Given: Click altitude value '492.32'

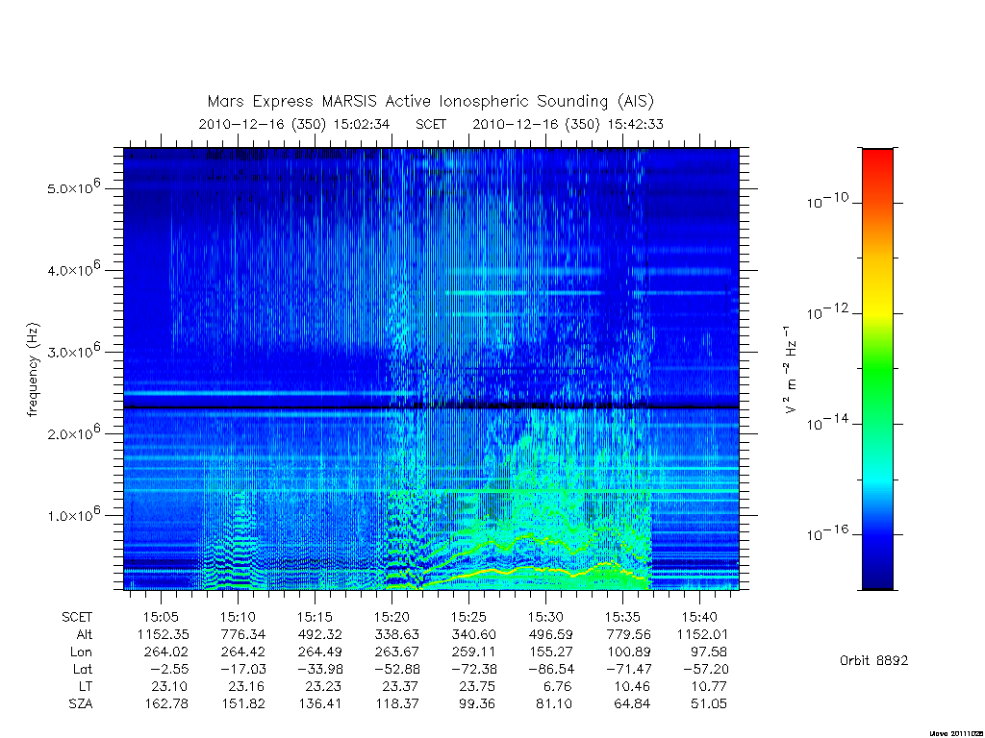Looking at the screenshot, I should point(319,635).
